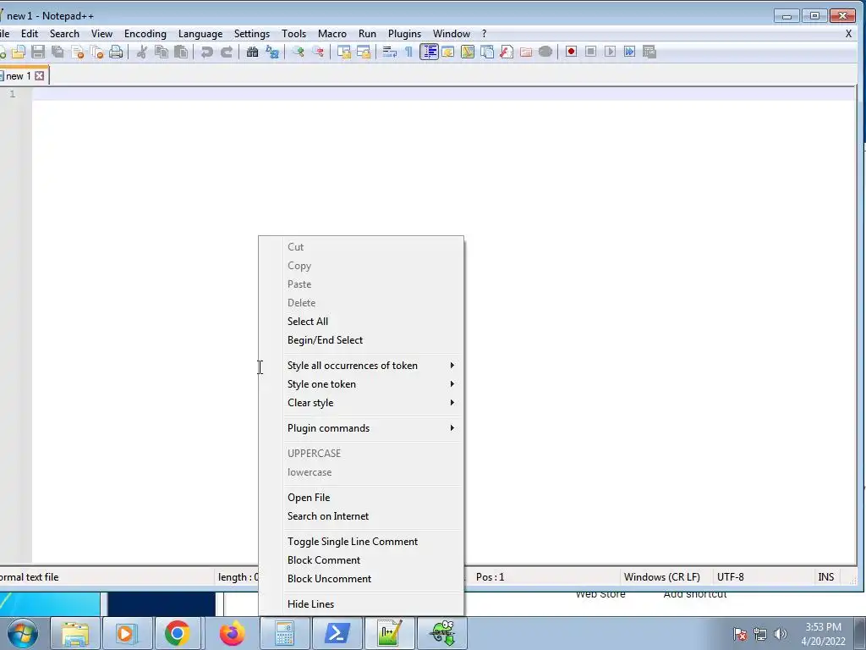Open the Document List toolbar icon
The width and height of the screenshot is (866, 650).
tap(487, 52)
